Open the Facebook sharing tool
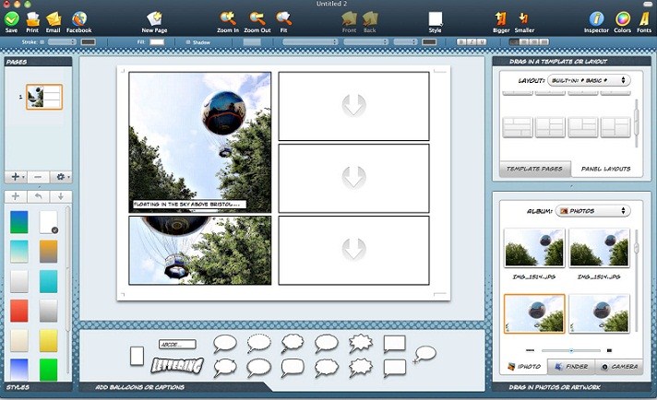Screen dimensions: 657x400 pyautogui.click(x=78, y=18)
